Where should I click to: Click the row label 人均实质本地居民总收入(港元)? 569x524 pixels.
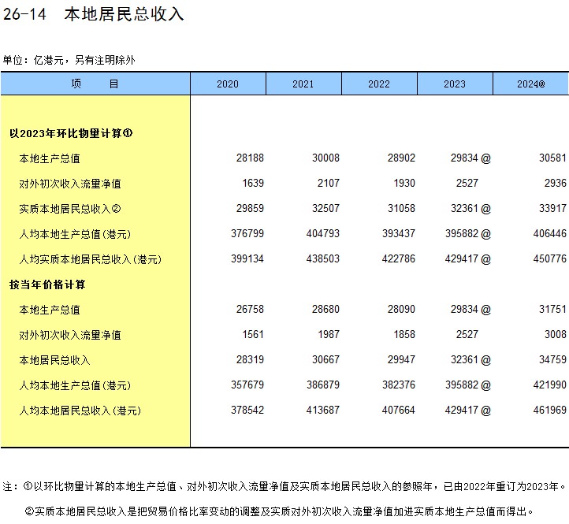tap(95, 259)
